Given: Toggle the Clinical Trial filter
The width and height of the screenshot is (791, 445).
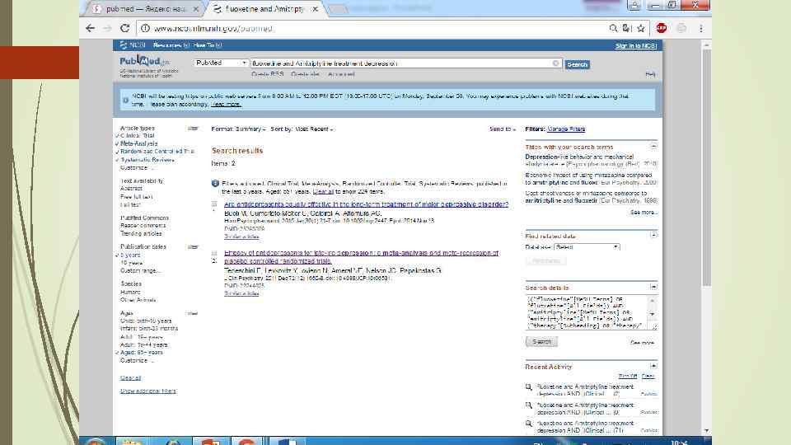Looking at the screenshot, I should pyautogui.click(x=138, y=136).
